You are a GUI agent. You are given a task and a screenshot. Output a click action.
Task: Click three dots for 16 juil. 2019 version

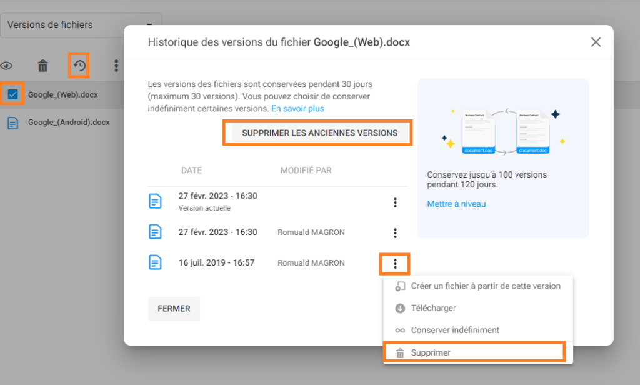click(x=395, y=264)
